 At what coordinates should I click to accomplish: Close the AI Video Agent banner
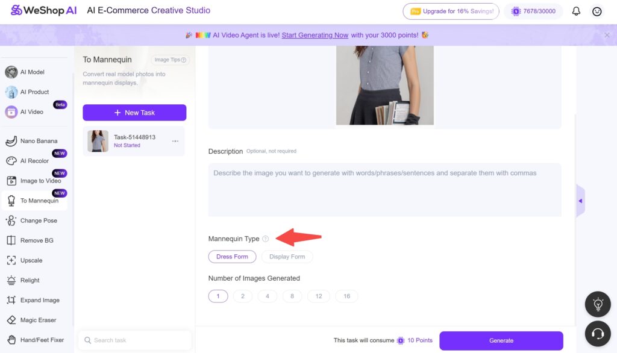click(607, 35)
